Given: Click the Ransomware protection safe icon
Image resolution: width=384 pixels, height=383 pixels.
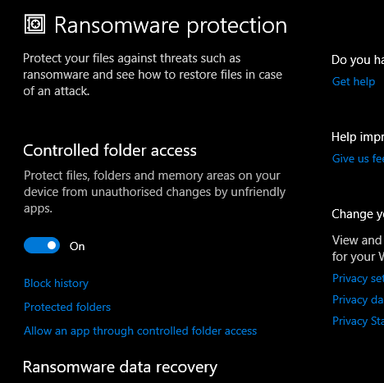Looking at the screenshot, I should click(34, 24).
